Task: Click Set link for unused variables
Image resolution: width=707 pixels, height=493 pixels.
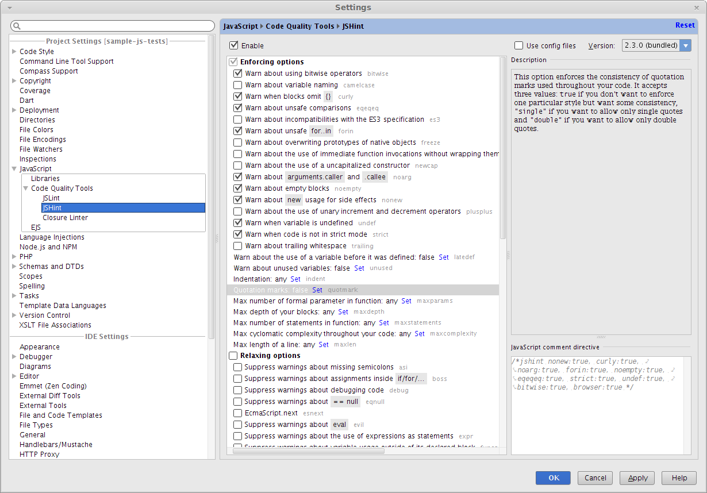Action: 359,268
